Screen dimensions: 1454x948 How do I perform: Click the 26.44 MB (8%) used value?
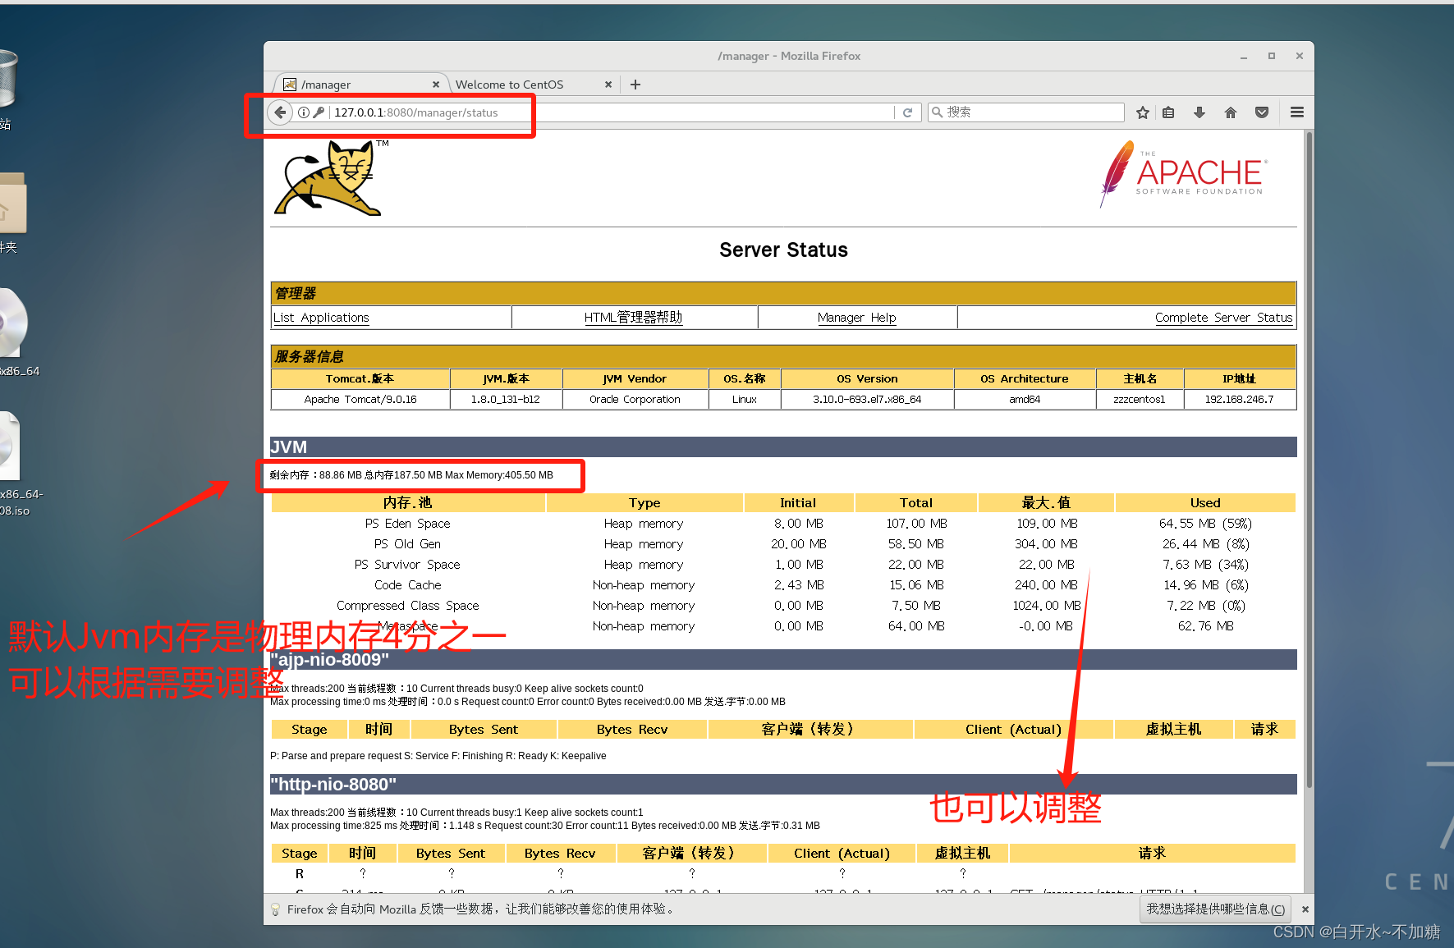pos(1205,544)
